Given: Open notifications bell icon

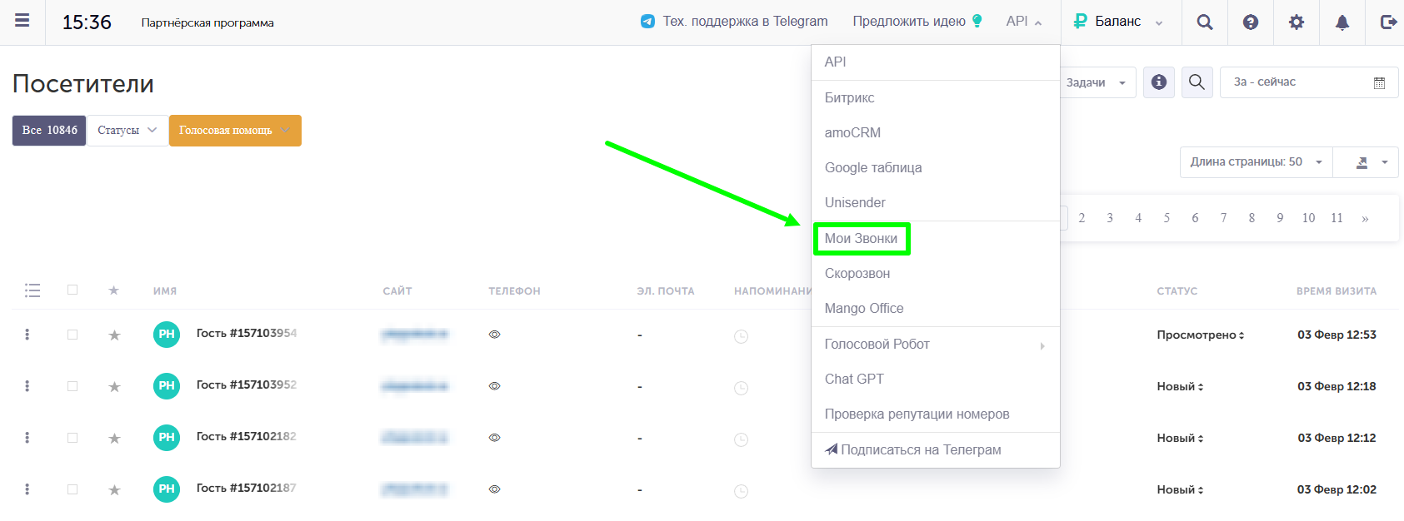Looking at the screenshot, I should pos(1342,22).
